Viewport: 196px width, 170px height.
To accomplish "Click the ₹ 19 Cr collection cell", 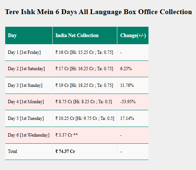I will [x=85, y=85].
